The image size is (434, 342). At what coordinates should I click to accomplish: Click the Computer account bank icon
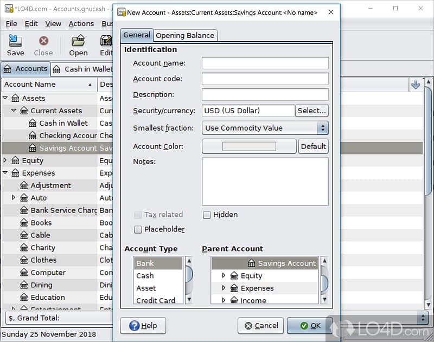(24, 273)
